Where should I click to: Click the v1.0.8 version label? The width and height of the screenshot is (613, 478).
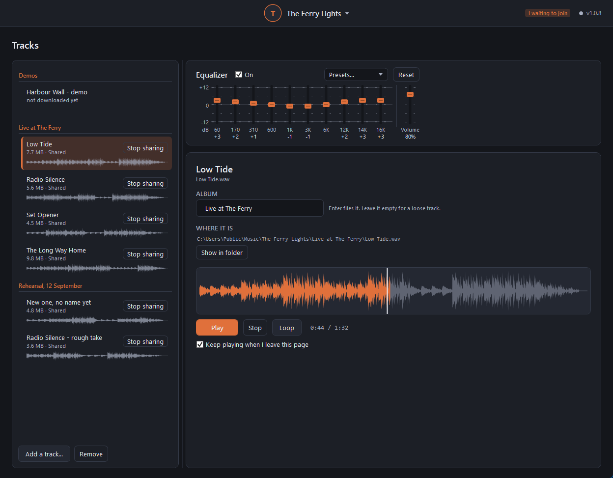pyautogui.click(x=593, y=13)
